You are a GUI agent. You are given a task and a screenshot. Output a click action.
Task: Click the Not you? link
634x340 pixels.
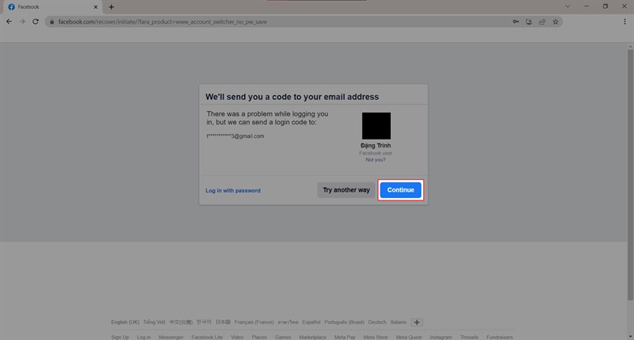pyautogui.click(x=376, y=159)
